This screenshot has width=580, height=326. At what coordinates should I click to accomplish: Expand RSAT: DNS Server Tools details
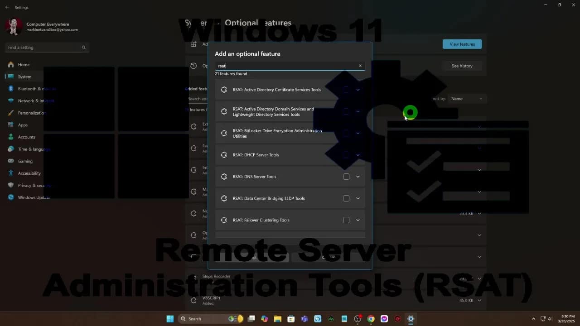click(358, 177)
